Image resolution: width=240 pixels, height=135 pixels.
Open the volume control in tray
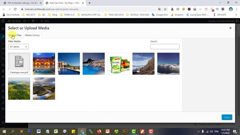click(x=211, y=132)
